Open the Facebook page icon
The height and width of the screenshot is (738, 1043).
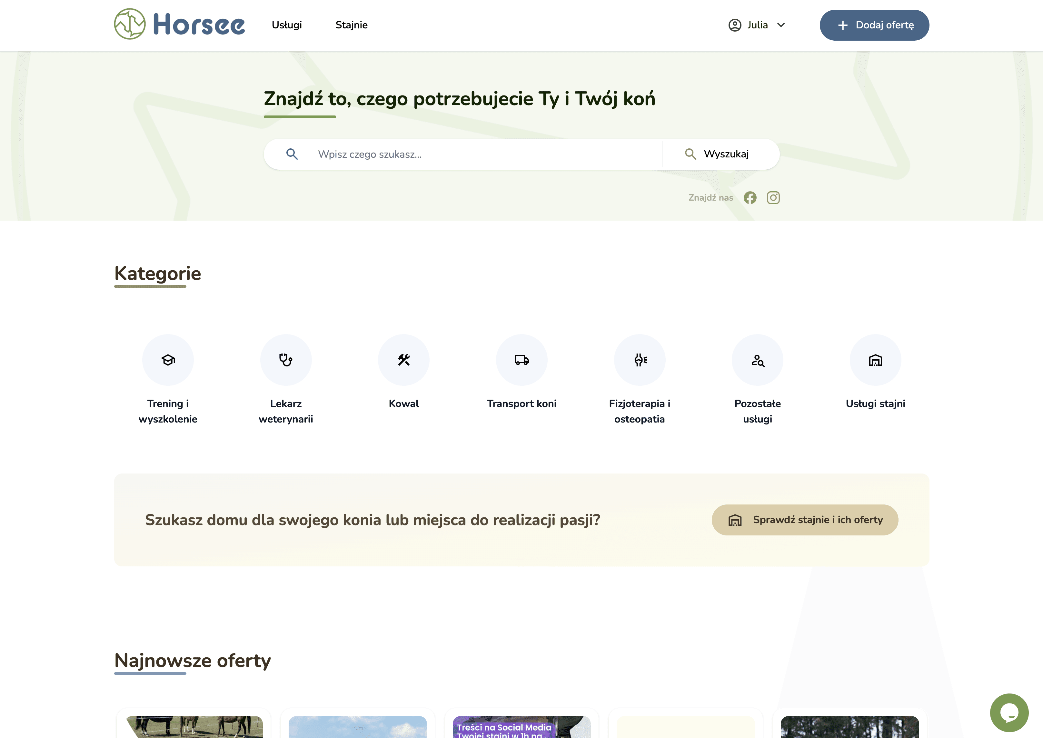pyautogui.click(x=750, y=198)
